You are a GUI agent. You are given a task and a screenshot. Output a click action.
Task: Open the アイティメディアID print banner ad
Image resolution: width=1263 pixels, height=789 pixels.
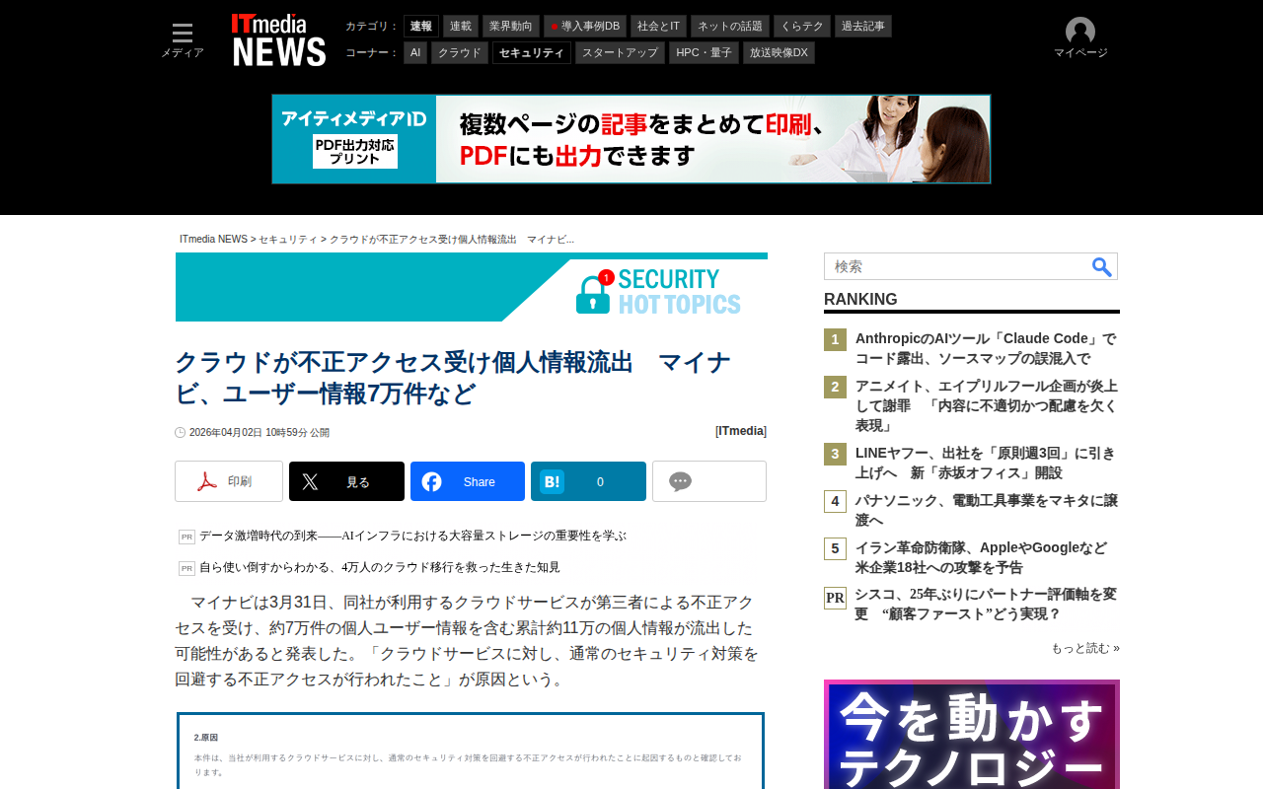point(631,139)
